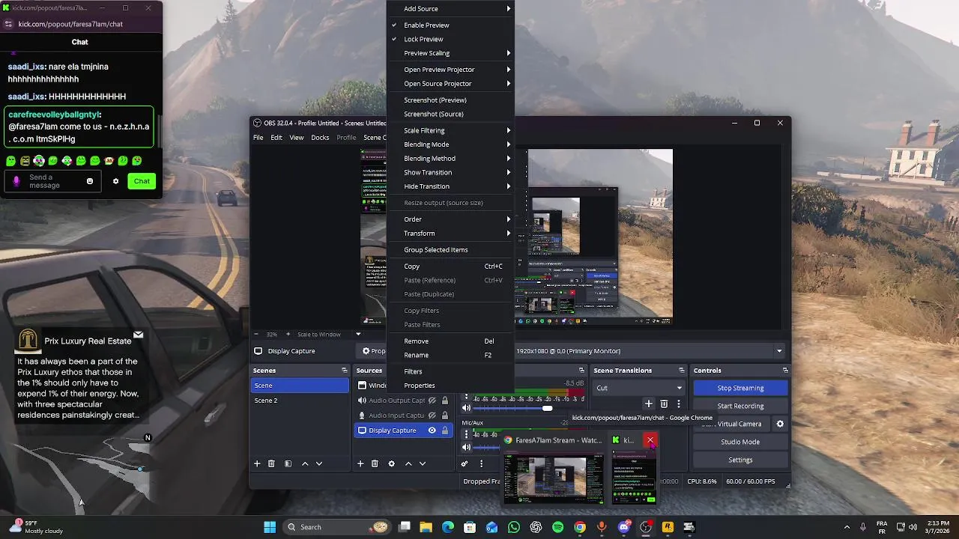Image resolution: width=959 pixels, height=539 pixels.
Task: Add a new source with the Sources plus icon
Action: (360, 463)
